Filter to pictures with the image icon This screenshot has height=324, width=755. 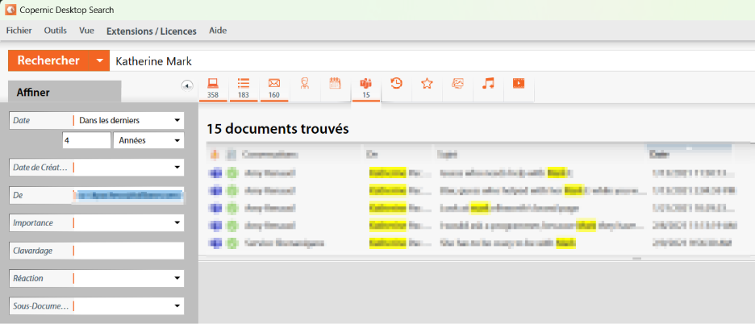tap(457, 83)
